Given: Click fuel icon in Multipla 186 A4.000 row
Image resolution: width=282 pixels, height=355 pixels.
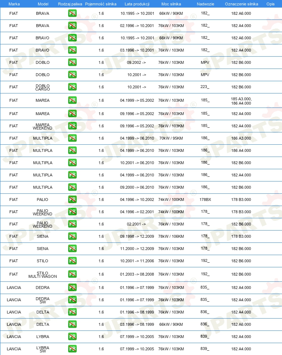Looking at the screenshot, I should pyautogui.click(x=72, y=150).
